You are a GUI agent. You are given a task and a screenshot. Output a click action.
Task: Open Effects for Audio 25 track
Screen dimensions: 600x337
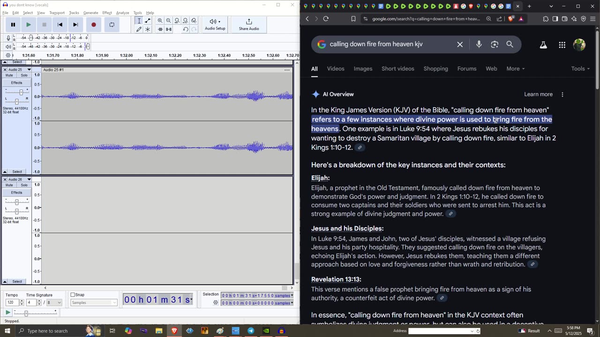click(x=16, y=83)
